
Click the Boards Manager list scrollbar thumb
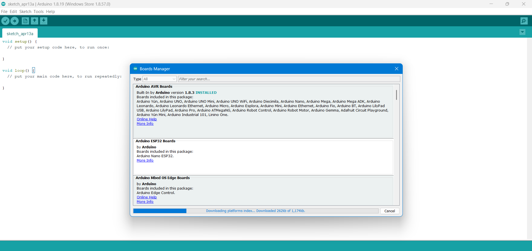pyautogui.click(x=396, y=95)
